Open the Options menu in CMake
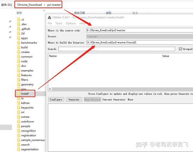This screenshot has width=193, height=152. (x=71, y=23)
